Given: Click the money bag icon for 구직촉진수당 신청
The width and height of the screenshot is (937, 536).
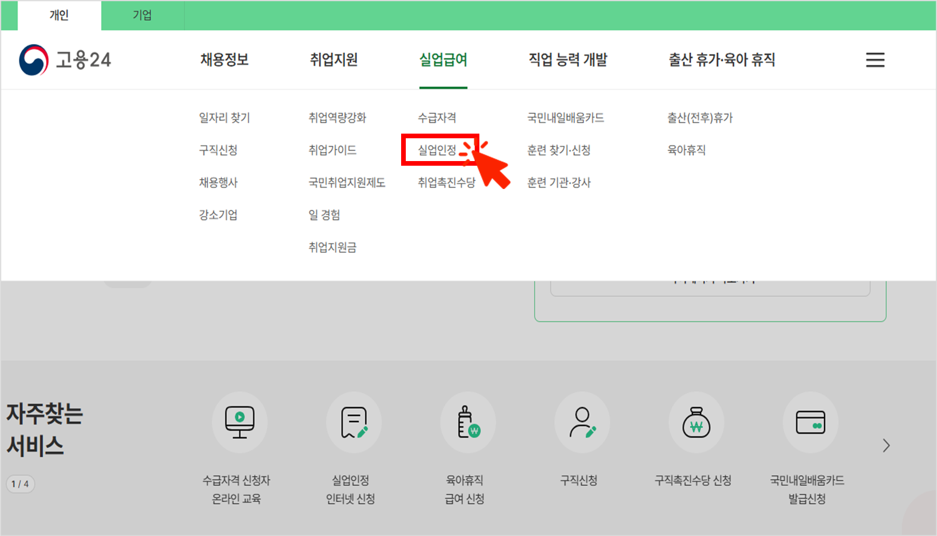Looking at the screenshot, I should point(697,422).
